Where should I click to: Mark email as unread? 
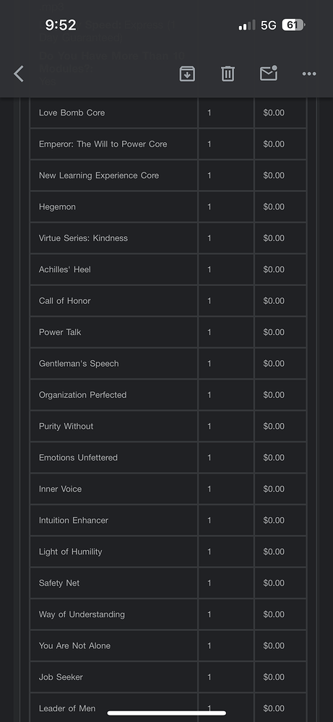click(x=269, y=73)
